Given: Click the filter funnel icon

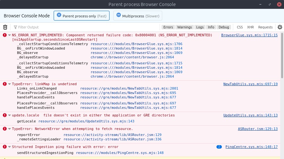Looking at the screenshot, I should point(15,27).
